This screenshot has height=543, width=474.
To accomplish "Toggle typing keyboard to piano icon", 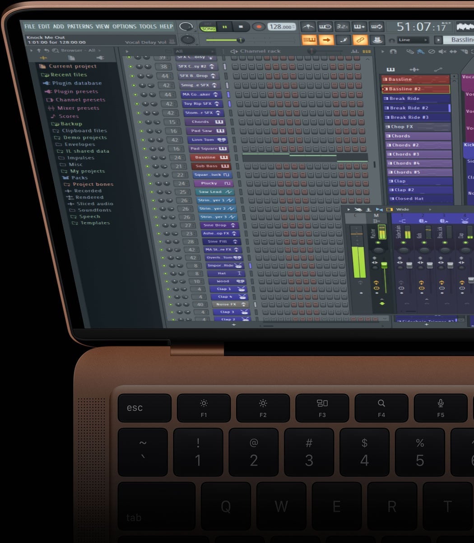I will pos(309,40).
